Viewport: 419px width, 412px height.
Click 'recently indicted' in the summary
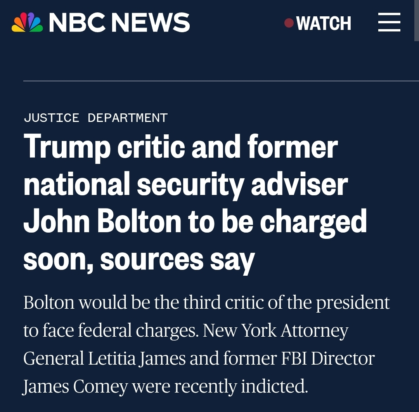[x=241, y=386]
